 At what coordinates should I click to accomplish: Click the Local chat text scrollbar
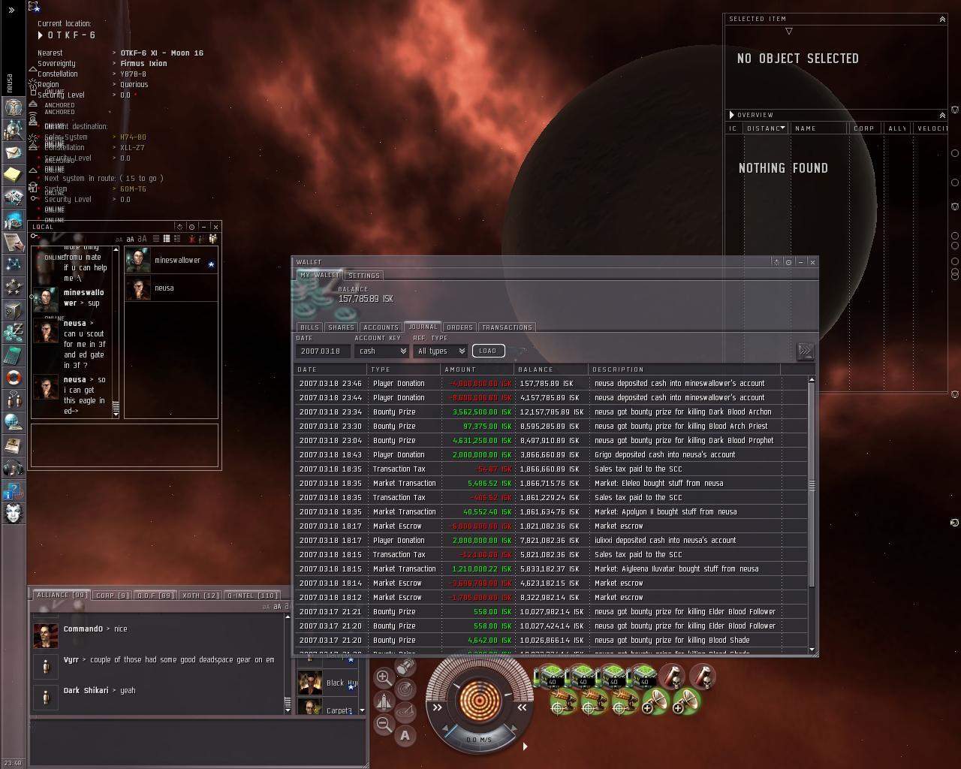click(x=116, y=331)
